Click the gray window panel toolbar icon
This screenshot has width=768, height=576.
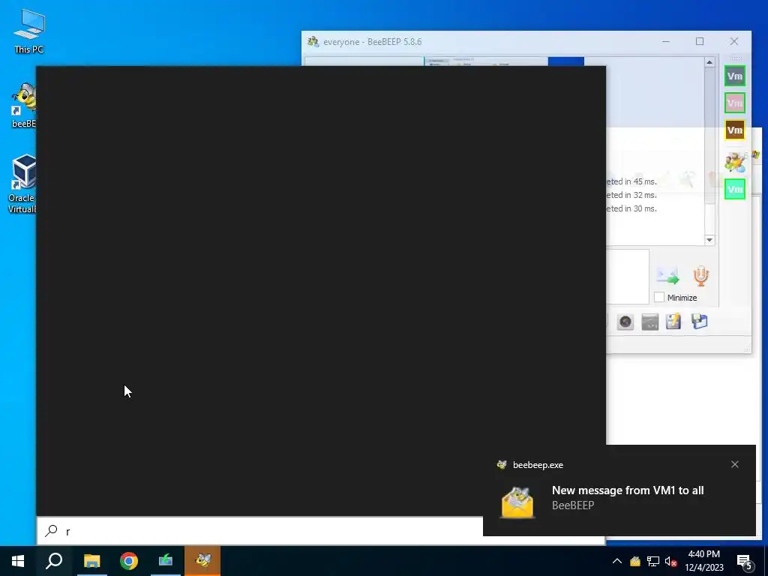649,322
